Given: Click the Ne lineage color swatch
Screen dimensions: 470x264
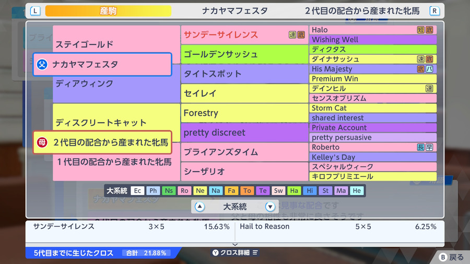Looking at the screenshot, I should pyautogui.click(x=200, y=190).
